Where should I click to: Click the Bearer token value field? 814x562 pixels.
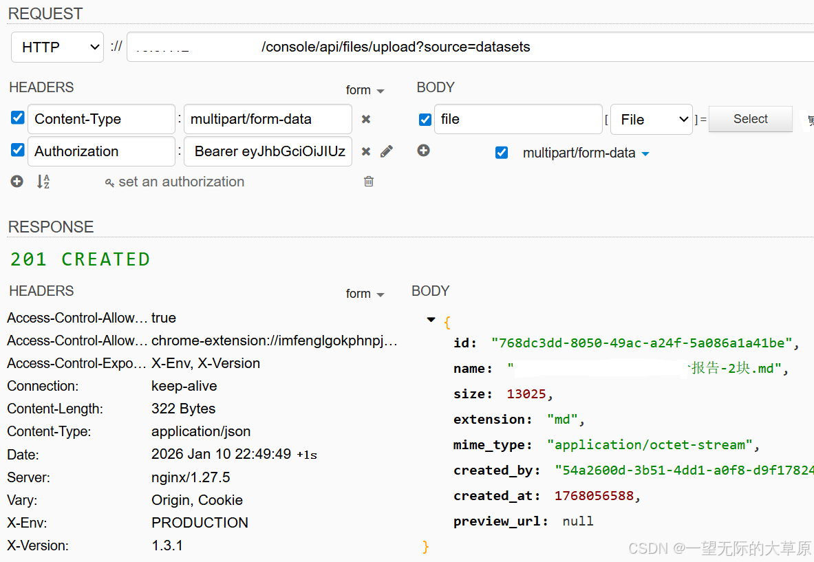[268, 151]
